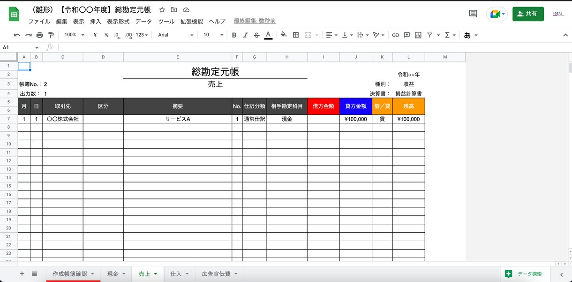Format as currency with yen icon
The width and height of the screenshot is (572, 282).
(x=95, y=35)
